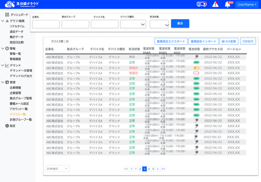Screen dimensions: 261x182
Task: Open the 20件表示 page size dropdown
Action: click(x=57, y=168)
